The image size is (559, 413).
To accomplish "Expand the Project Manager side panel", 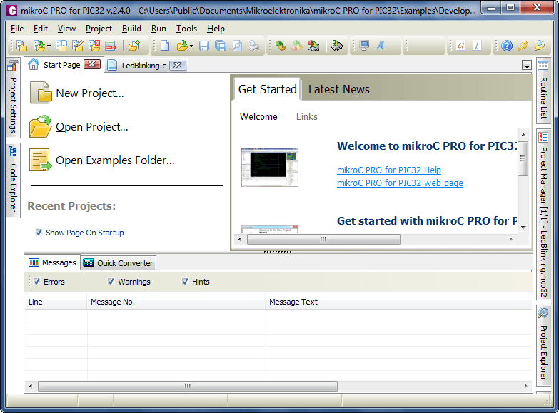I will coord(543,215).
